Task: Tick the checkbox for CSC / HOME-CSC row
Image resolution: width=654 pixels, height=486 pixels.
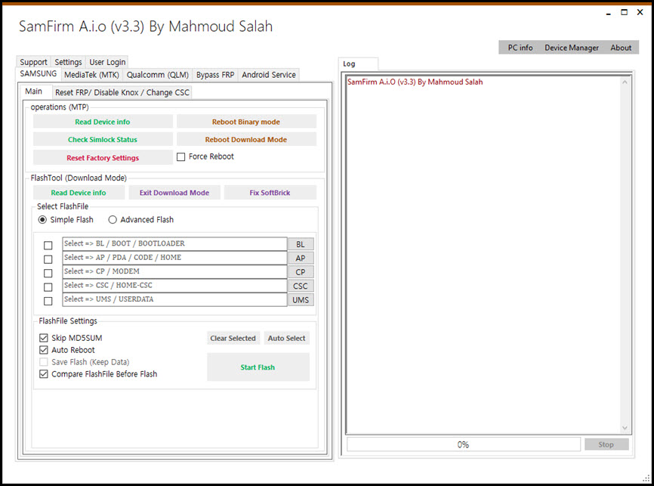Action: (x=48, y=287)
